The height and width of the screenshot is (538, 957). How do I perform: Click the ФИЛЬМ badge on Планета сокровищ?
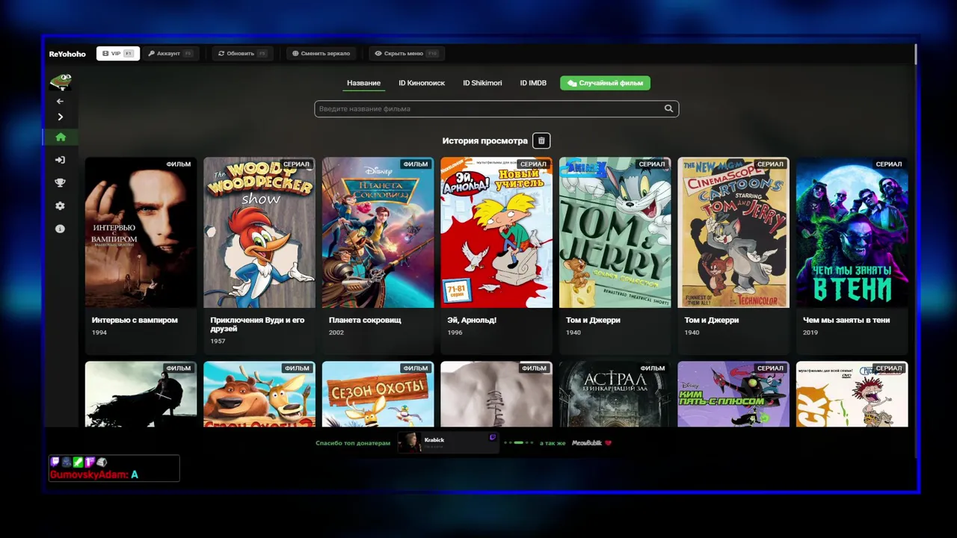(x=416, y=164)
